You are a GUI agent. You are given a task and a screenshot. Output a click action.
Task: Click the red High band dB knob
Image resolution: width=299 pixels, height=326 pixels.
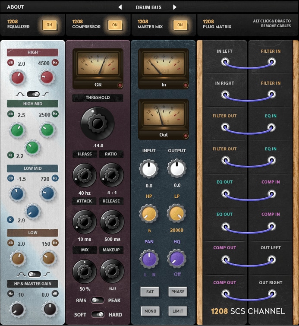point(18,78)
